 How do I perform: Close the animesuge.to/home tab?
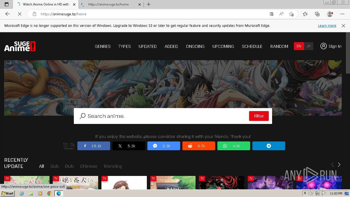(x=140, y=4)
